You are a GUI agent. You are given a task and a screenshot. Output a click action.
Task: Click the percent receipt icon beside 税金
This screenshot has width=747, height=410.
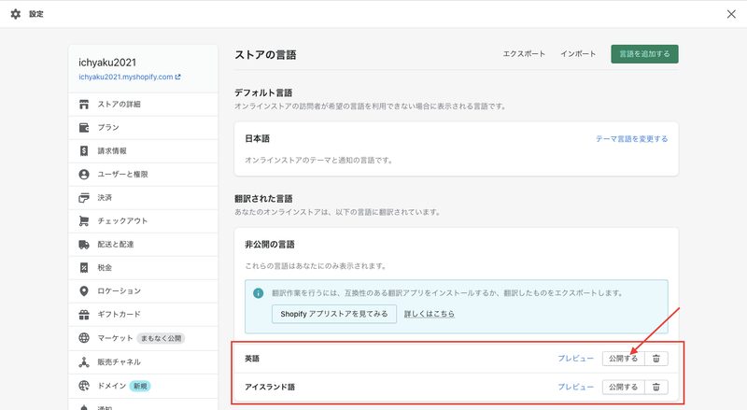coord(84,267)
